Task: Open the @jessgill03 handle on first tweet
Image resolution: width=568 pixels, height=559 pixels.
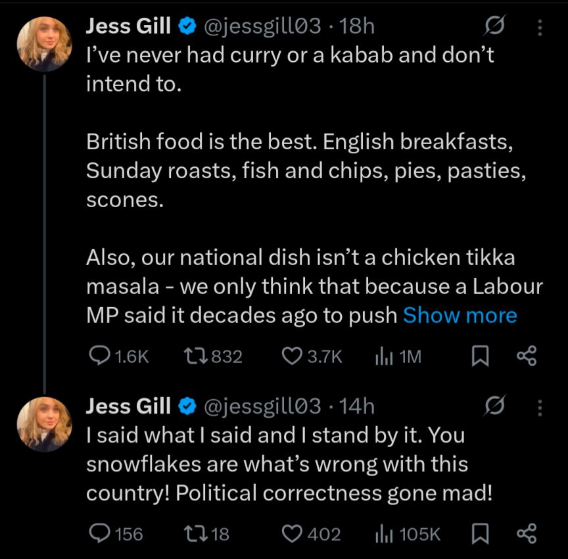Action: point(263,26)
